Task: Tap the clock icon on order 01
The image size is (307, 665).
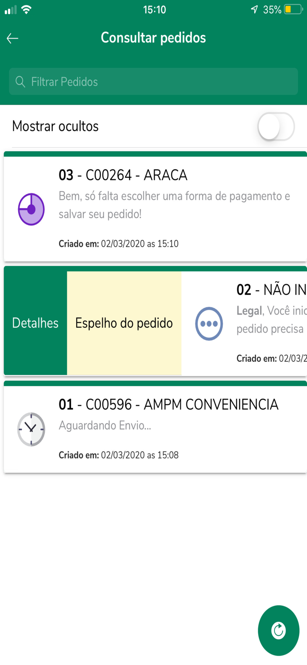Action: pos(31,429)
